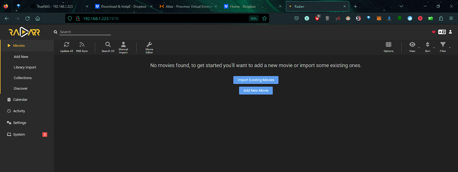Click the search magnifier beside Search field
Viewport: 458px width, 172px height.
pyautogui.click(x=56, y=32)
